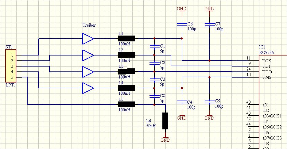Click pin 5 of connector ST1
The image size is (287, 149).
[12, 77]
